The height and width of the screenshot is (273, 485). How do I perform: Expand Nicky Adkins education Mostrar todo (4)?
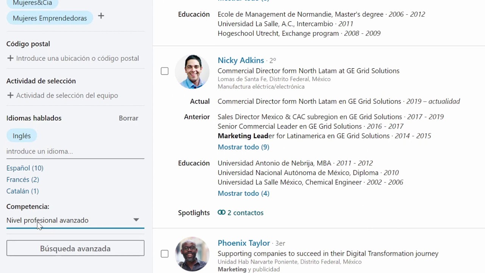(243, 193)
